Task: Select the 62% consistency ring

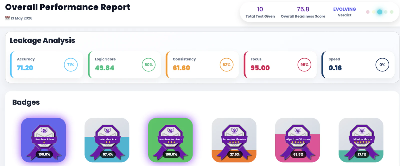Action: point(226,65)
